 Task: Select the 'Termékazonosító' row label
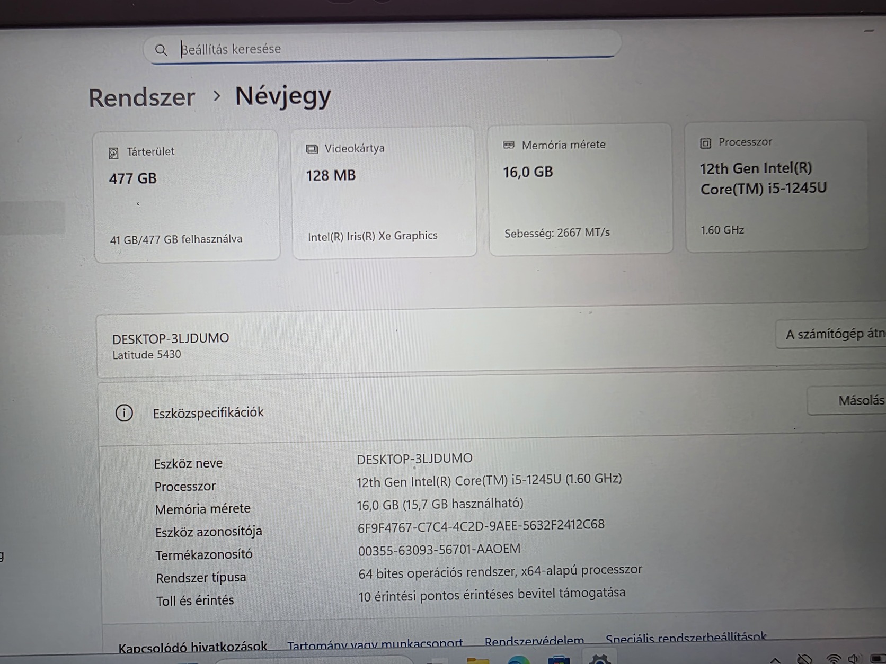pyautogui.click(x=203, y=555)
